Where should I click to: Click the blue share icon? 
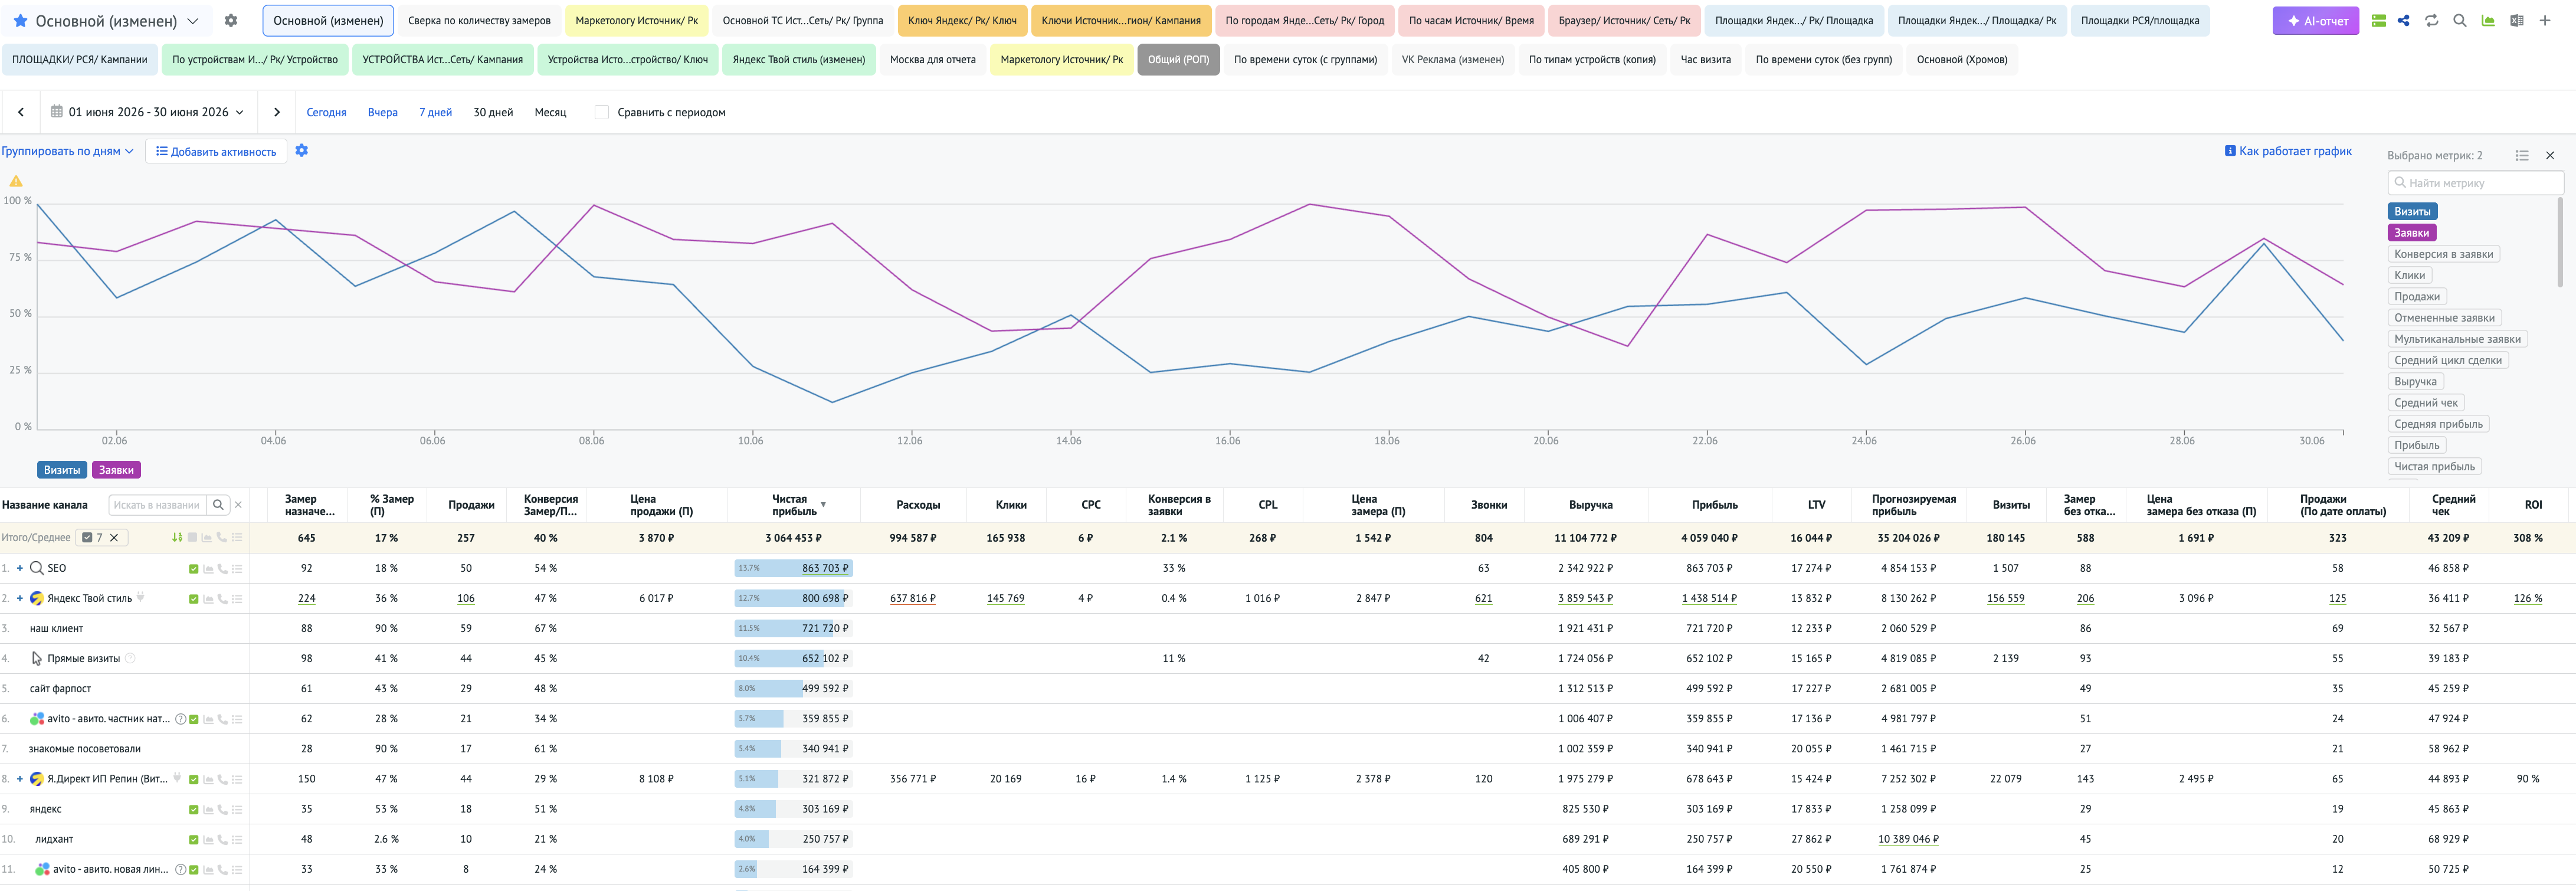[2403, 20]
